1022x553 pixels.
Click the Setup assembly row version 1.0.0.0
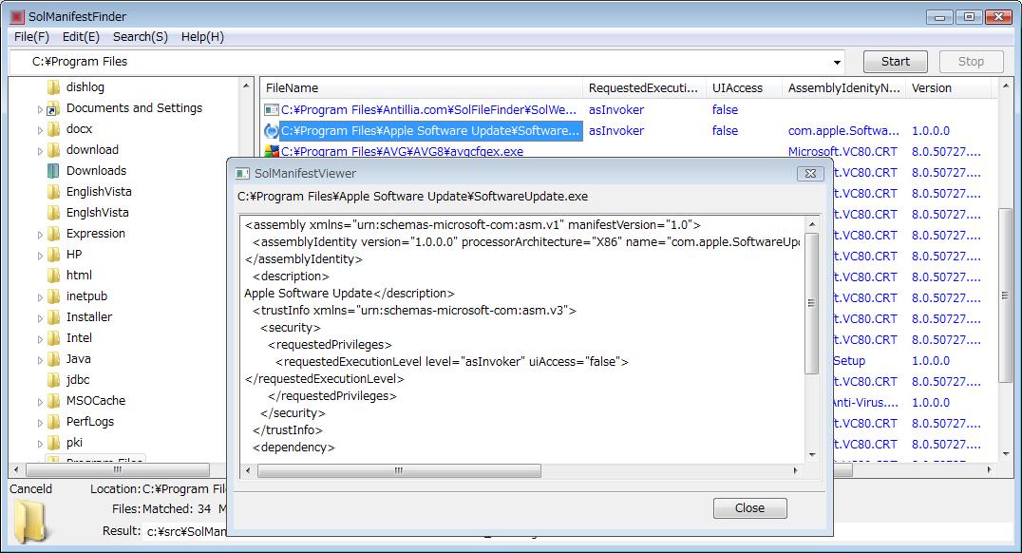930,361
